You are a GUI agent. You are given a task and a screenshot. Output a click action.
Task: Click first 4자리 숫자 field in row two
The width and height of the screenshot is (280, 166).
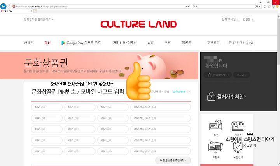click(x=47, y=118)
